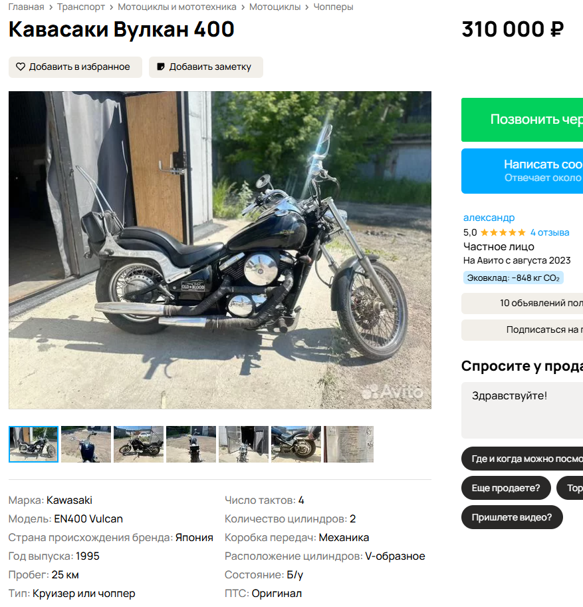
Task: Open the Мотоциклы и мототехника breadcrumb
Action: pos(177,7)
